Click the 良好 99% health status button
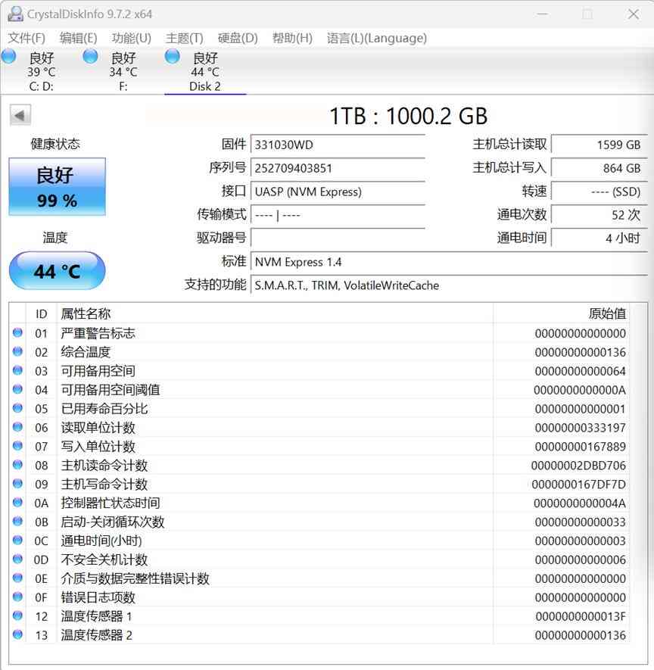Viewport: 654px width, 670px height. coord(57,186)
